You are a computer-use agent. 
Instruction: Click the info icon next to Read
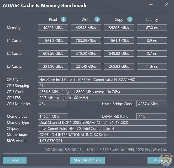coord(64,19)
